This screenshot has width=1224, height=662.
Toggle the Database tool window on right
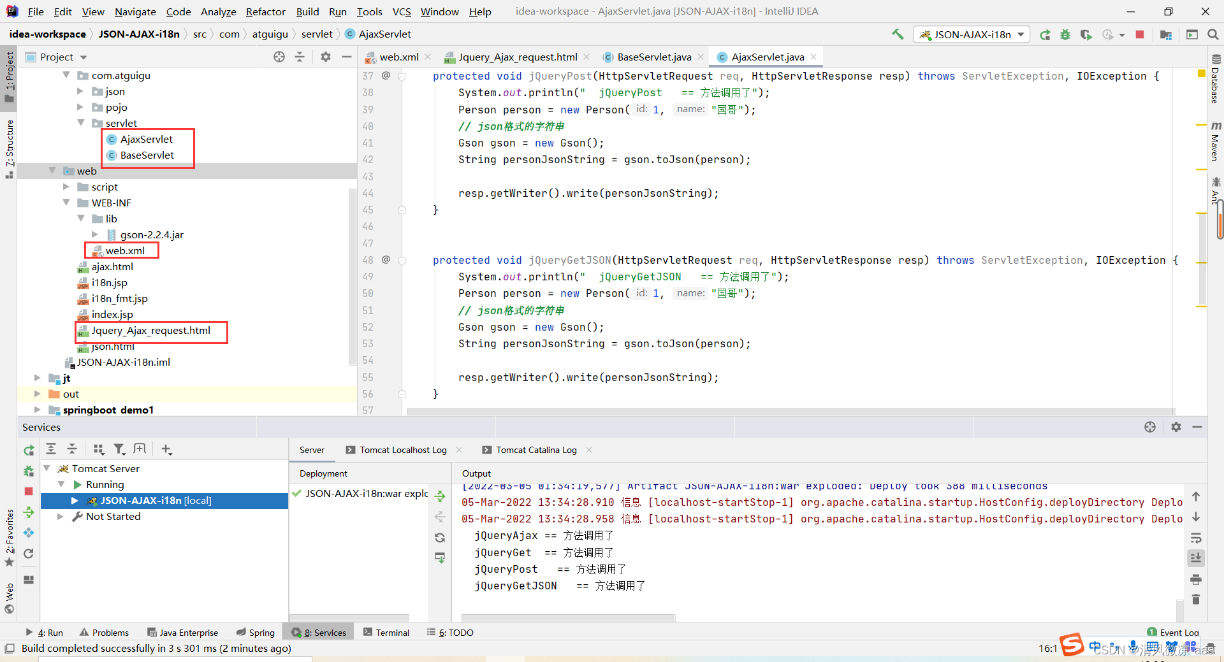pyautogui.click(x=1215, y=79)
